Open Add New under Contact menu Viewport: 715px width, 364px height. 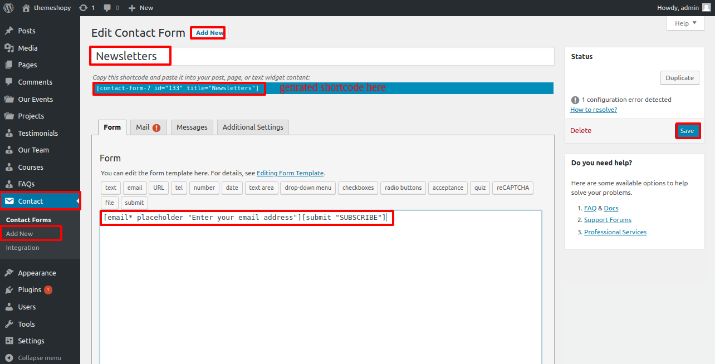tap(19, 234)
